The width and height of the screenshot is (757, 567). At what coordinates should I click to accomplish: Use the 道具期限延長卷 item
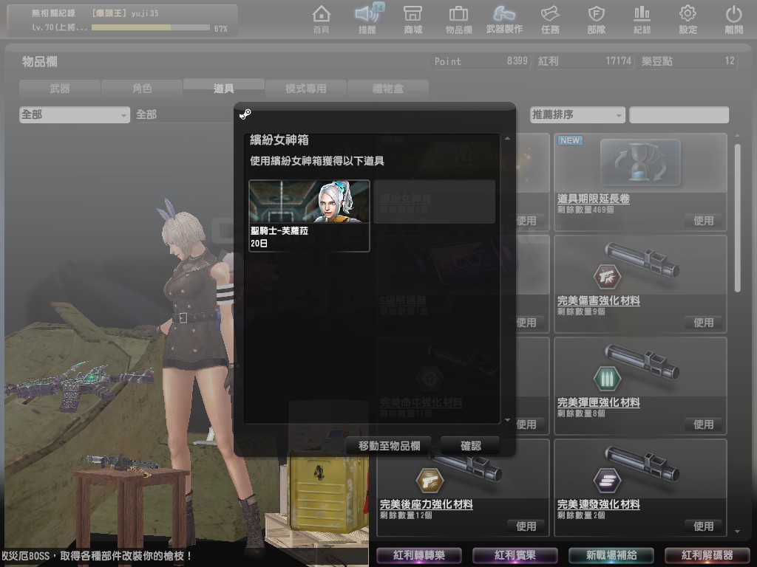704,221
